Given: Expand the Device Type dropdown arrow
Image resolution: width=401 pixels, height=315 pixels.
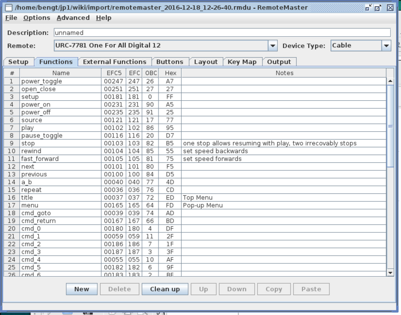Looking at the screenshot, I should click(386, 46).
